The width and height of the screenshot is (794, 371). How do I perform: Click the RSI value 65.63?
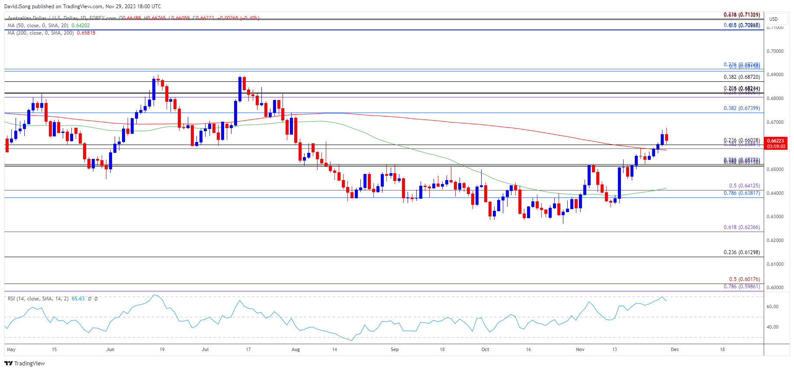coord(78,299)
